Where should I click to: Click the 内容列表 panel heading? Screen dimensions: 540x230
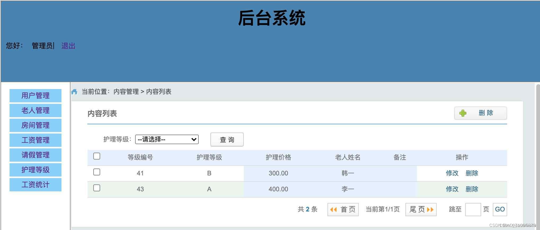coord(102,114)
